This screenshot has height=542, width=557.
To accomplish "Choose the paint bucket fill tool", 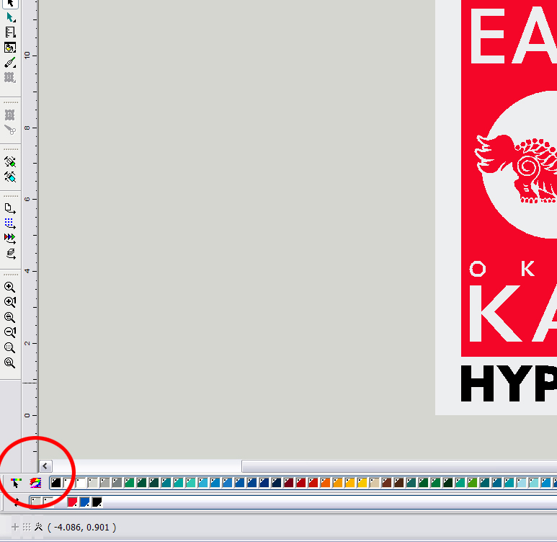I will 10,48.
